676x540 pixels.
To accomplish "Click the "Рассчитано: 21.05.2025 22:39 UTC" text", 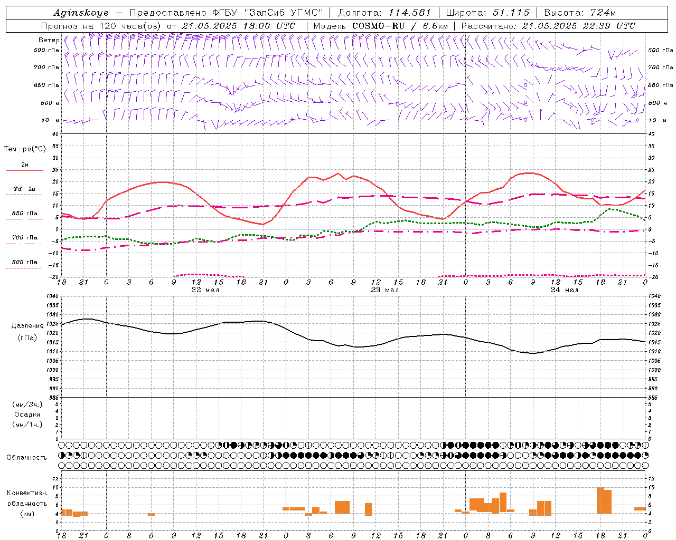I will [x=548, y=26].
